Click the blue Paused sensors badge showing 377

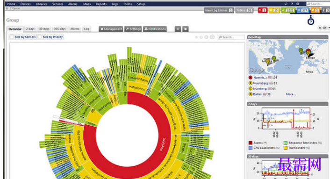pos(302,10)
